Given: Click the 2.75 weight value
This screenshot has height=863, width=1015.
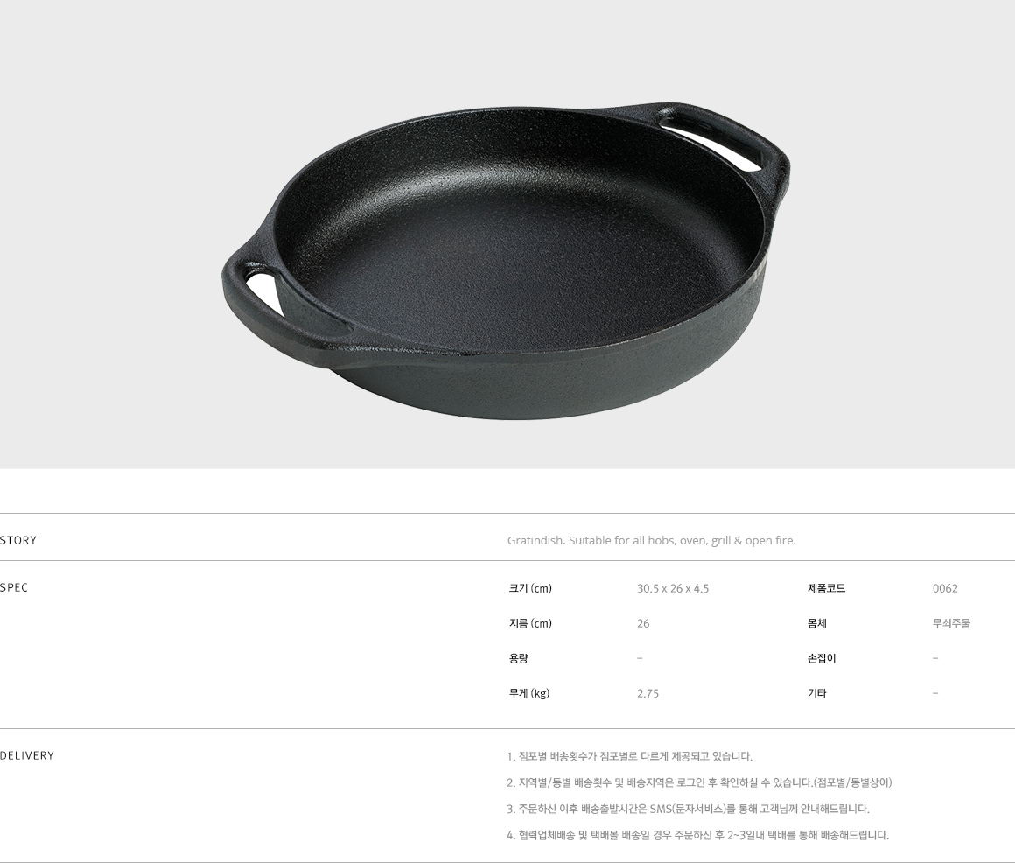Looking at the screenshot, I should (647, 693).
